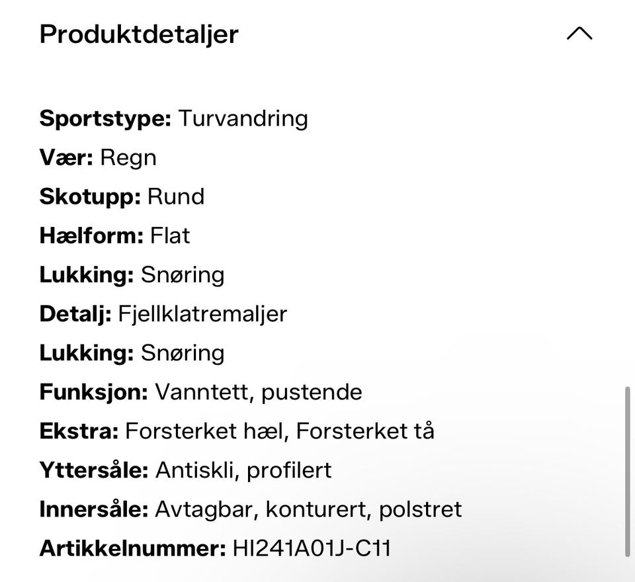635x582 pixels.
Task: Click the Produktdetaljer heading
Action: 139,34
